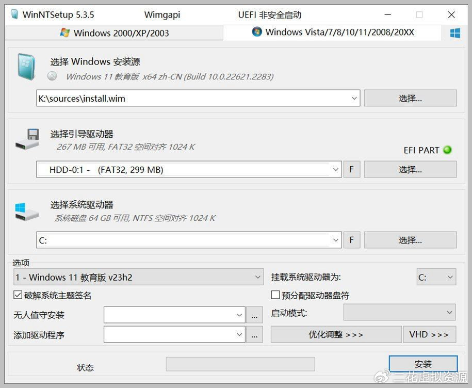Click the 安装 button
The width and height of the screenshot is (472, 388).
point(422,364)
